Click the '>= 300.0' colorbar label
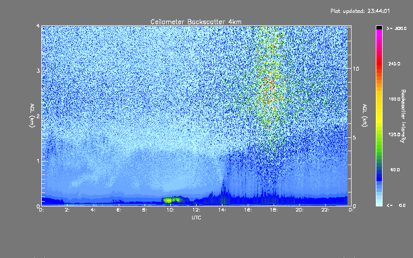Viewport: 413px width, 258px height. [x=396, y=28]
